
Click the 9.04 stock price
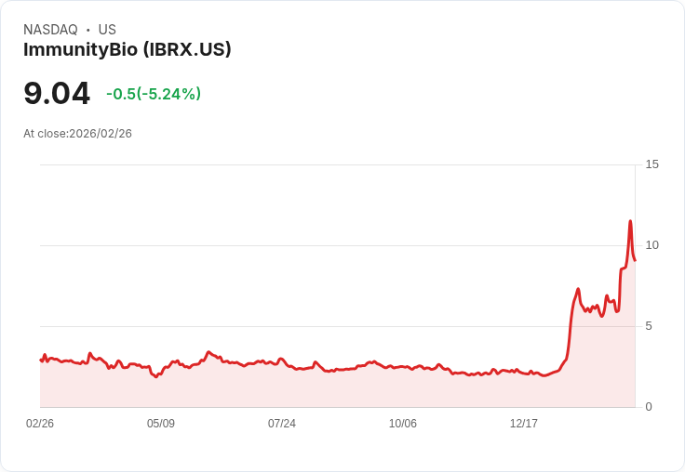(x=57, y=93)
